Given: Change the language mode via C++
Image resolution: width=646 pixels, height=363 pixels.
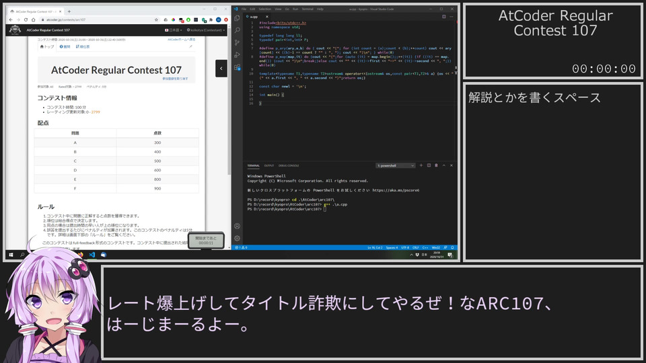Looking at the screenshot, I should click(x=425, y=248).
